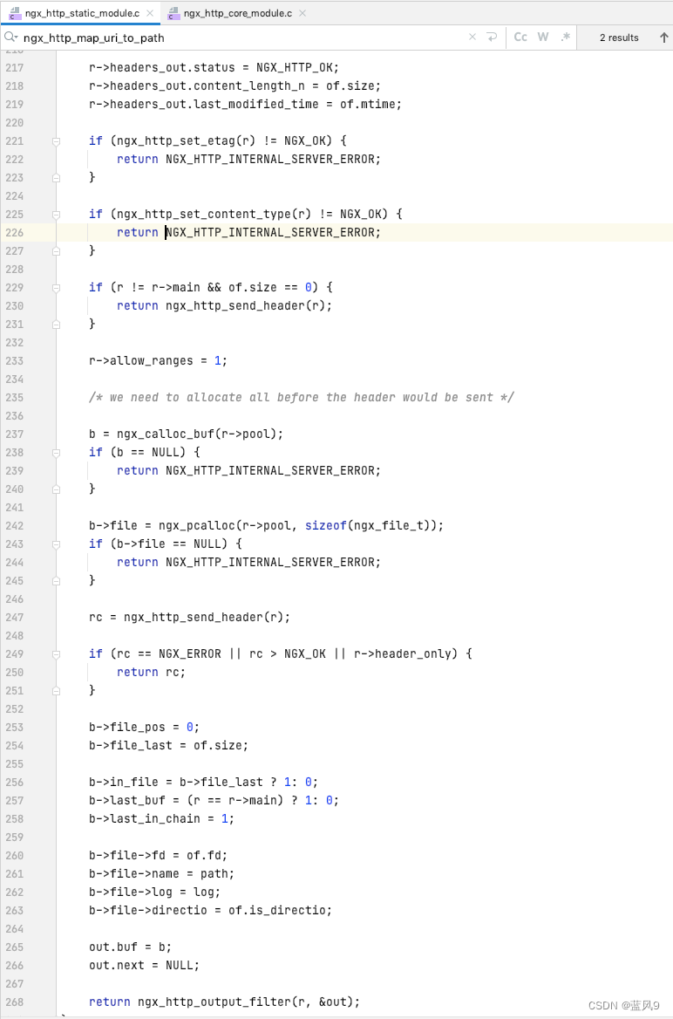The width and height of the screenshot is (673, 1019).
Task: Click the fold end marker at line 231
Action: [56, 325]
